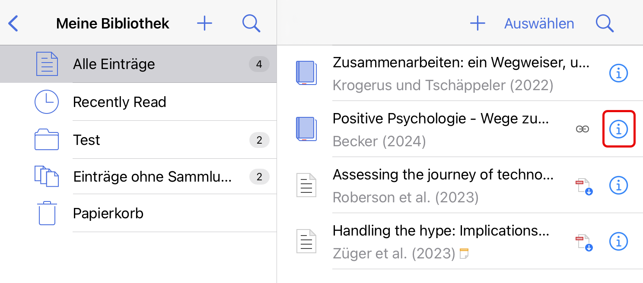Tap the back chevron beside Meine Bibliothek
Image resolution: width=643 pixels, height=283 pixels.
point(13,23)
